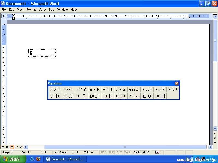Click the vertical scrollbar down arrow
The width and height of the screenshot is (218, 163).
[215, 128]
